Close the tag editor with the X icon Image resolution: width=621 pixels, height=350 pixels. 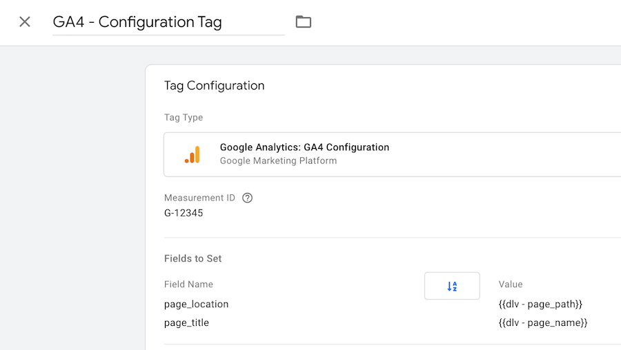[25, 22]
